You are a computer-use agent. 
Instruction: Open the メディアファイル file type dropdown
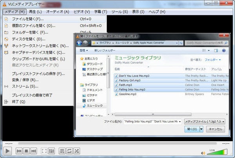click(x=204, y=122)
